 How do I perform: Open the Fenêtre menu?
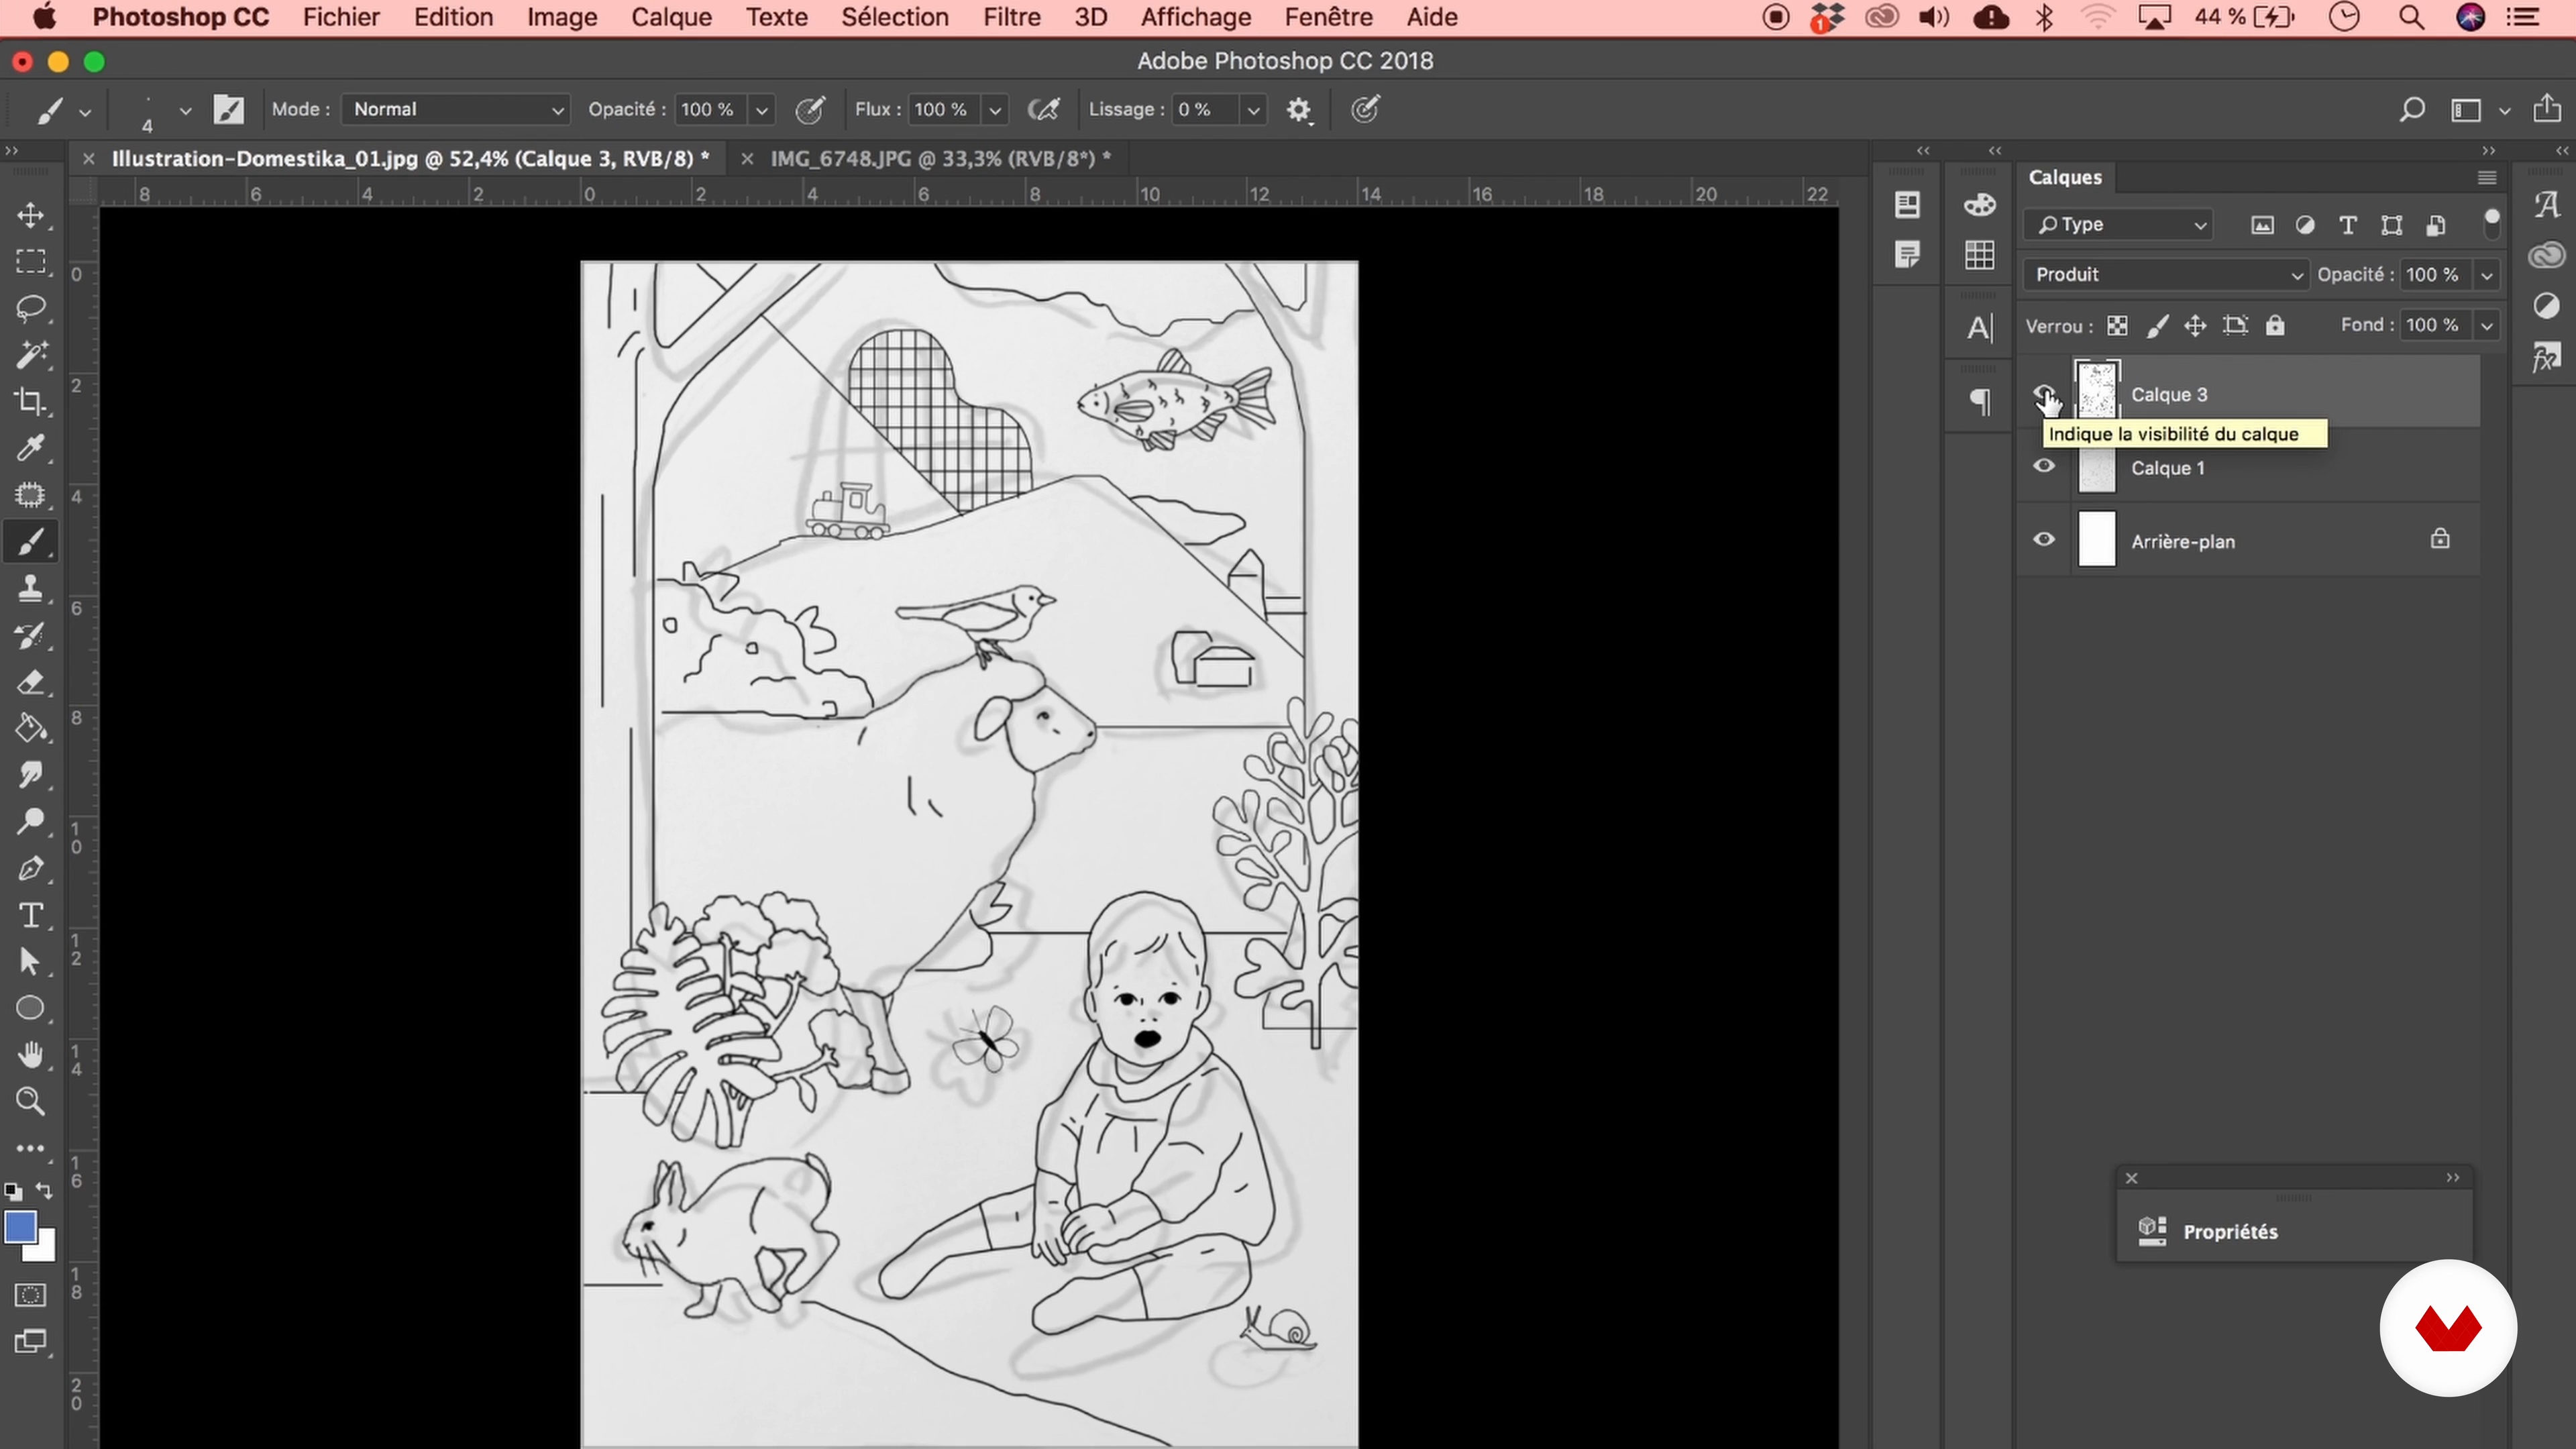[x=1328, y=17]
